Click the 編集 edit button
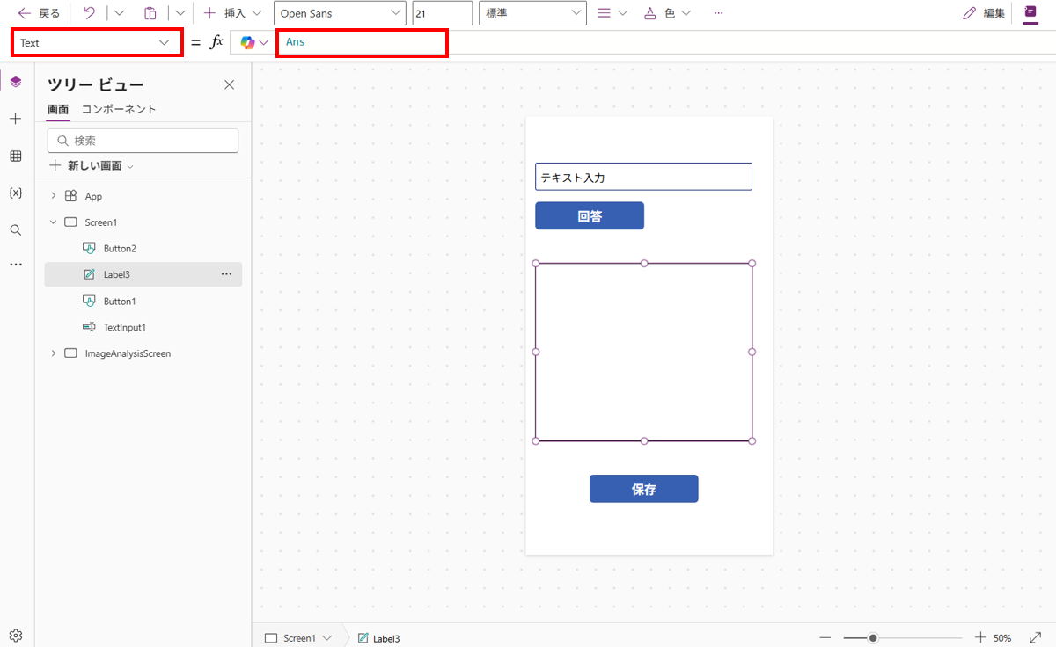Viewport: 1056px width, 647px height. 984,13
